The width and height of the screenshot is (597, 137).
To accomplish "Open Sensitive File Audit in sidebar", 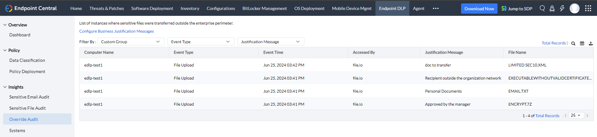I will (27, 108).
